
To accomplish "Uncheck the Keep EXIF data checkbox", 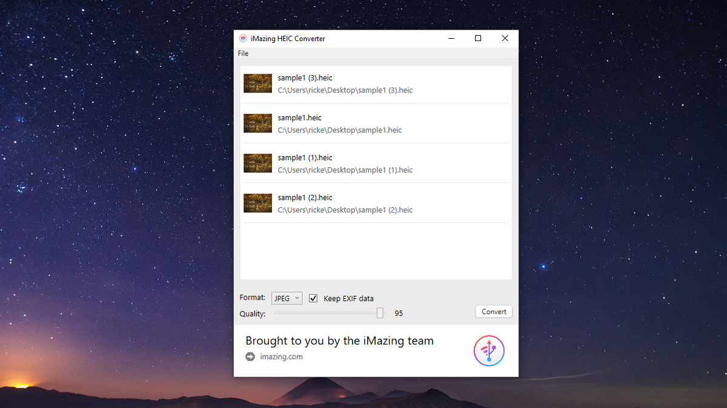I will [x=313, y=298].
